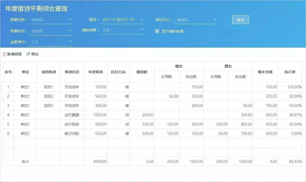Expand the 预算科目 dropdown

click(x=51, y=31)
